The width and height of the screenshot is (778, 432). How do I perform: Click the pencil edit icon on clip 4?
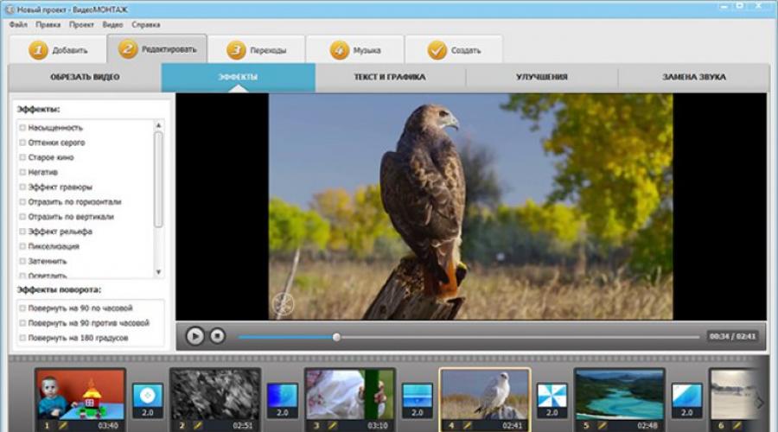point(464,425)
